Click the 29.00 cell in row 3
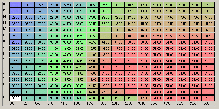The image size is (219, 109). pos(28,86)
